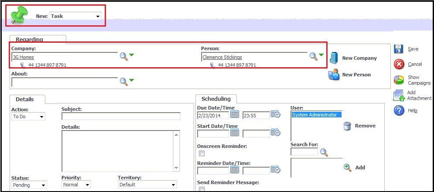Open the Person search magnifier

click(x=313, y=56)
